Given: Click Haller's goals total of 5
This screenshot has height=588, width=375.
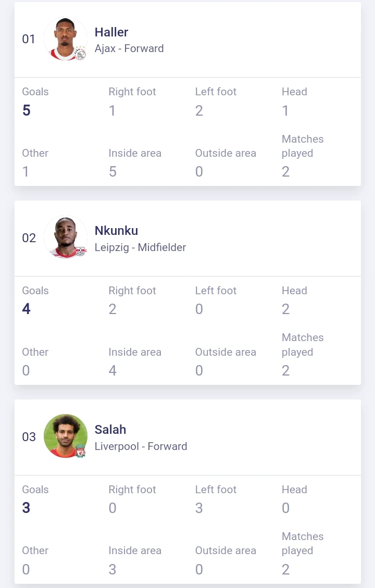Looking at the screenshot, I should point(26,110).
